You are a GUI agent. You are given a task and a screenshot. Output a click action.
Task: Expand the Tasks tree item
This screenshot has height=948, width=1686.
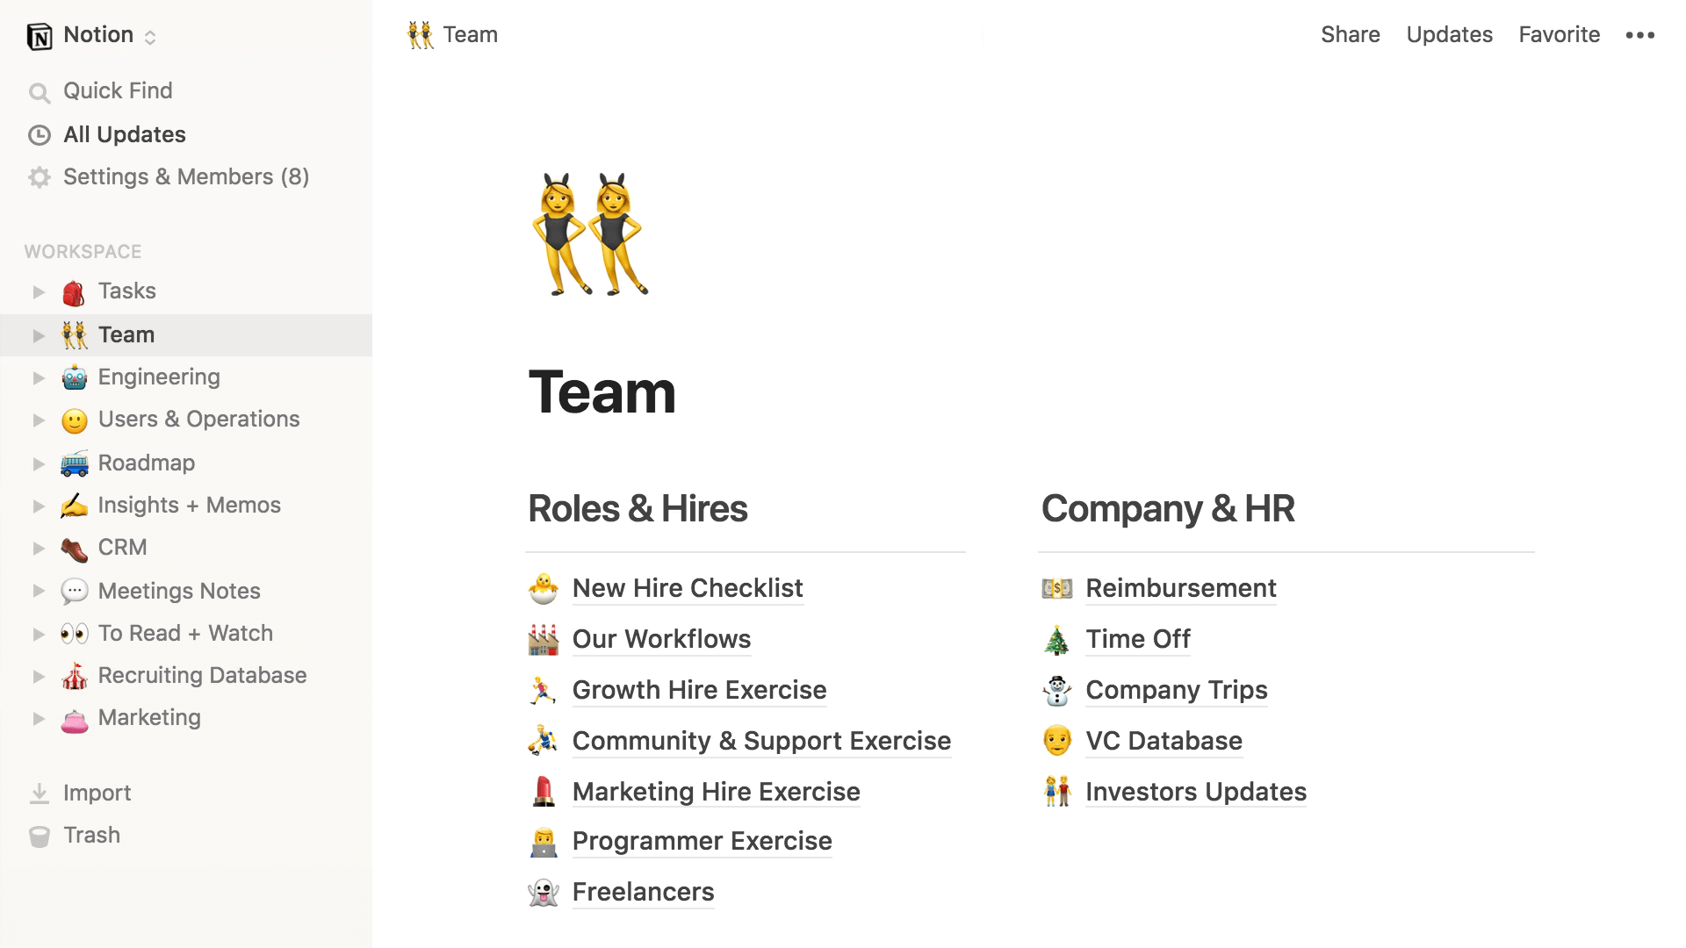point(37,291)
